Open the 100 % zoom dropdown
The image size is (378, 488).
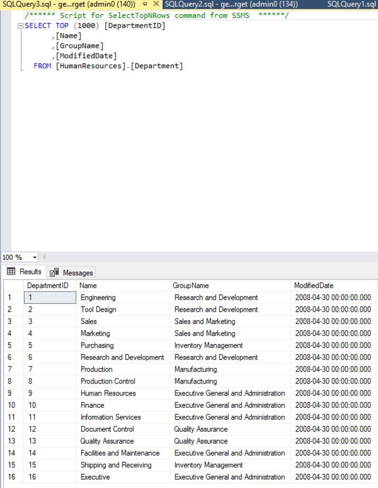click(35, 257)
